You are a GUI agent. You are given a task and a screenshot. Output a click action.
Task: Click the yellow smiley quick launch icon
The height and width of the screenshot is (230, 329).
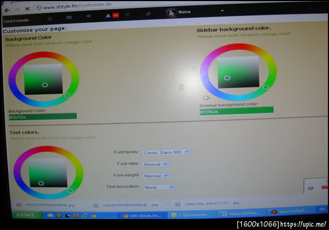(59, 216)
